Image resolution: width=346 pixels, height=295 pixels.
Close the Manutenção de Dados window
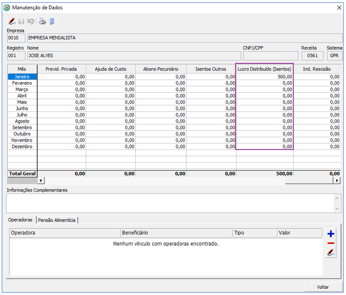tap(339, 8)
